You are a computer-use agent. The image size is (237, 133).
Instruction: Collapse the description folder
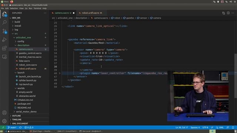(x=23, y=45)
